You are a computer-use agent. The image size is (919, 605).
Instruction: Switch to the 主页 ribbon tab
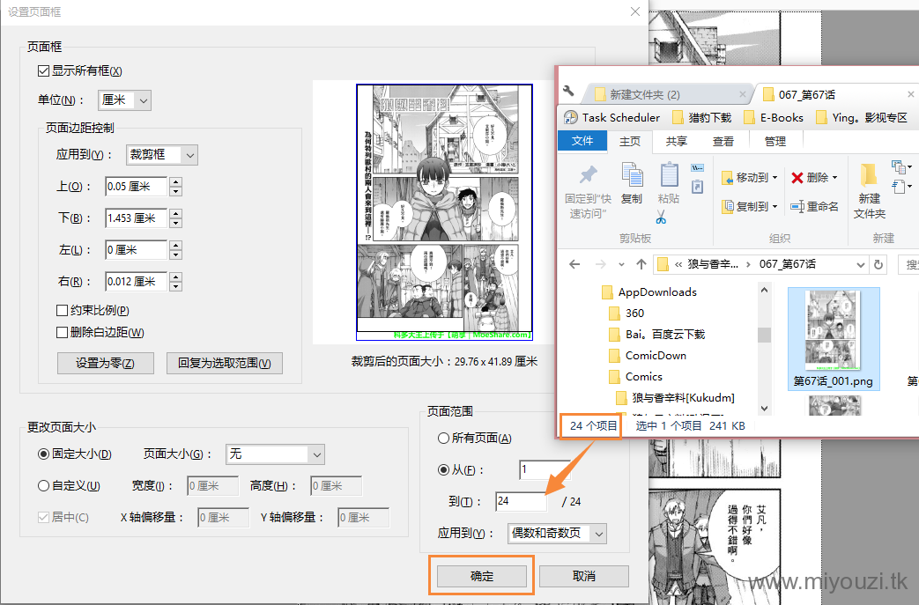coord(630,142)
